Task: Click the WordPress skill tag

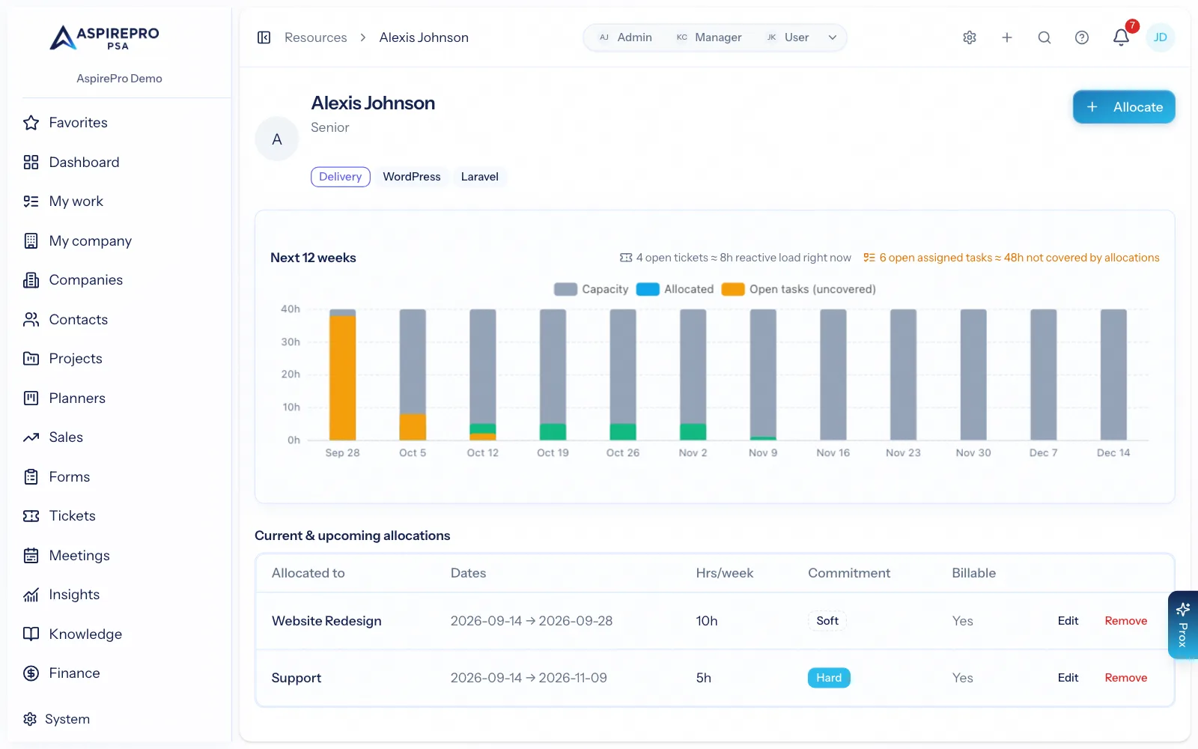Action: point(412,177)
